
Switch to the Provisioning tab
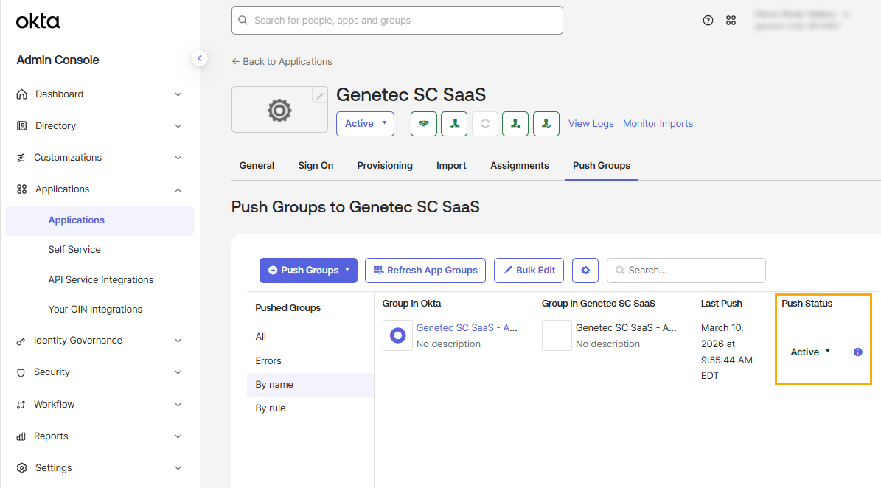point(385,166)
